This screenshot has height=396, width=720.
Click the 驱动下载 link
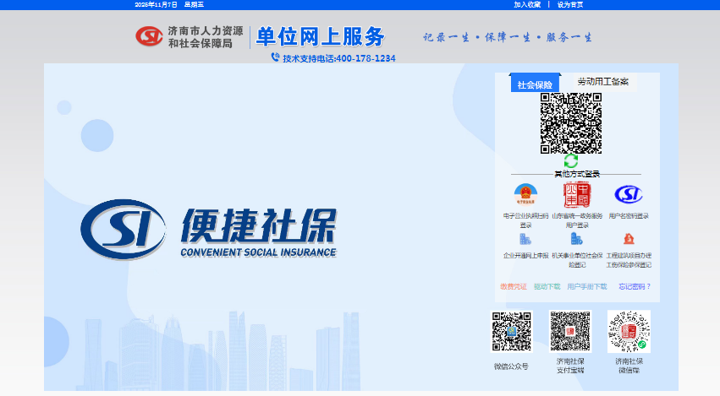click(547, 286)
